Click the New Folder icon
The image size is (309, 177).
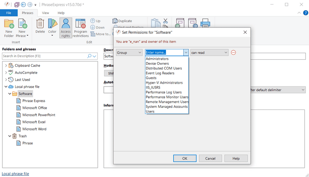point(9,26)
